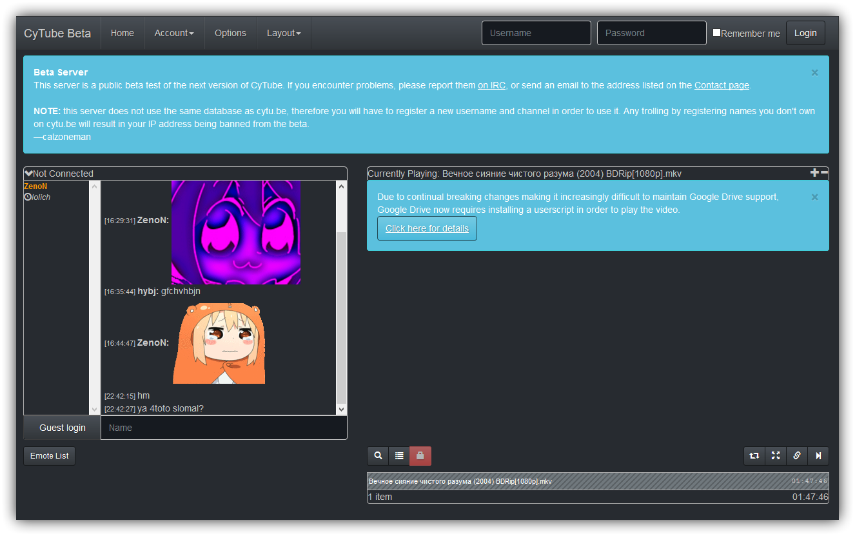Copy the permanent link with the chain icon
Image resolution: width=855 pixels, height=536 pixels.
[797, 455]
